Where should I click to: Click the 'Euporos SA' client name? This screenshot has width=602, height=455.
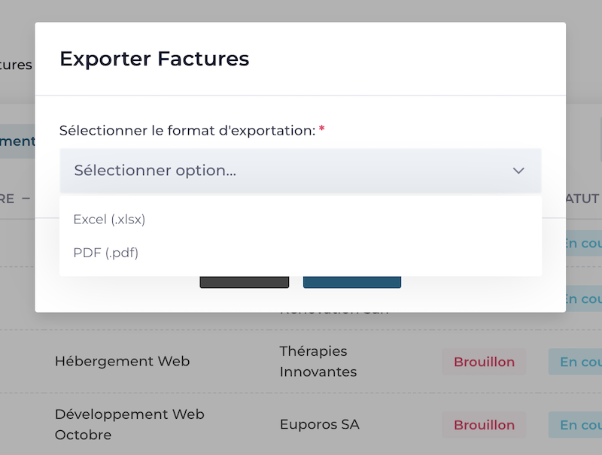(319, 425)
